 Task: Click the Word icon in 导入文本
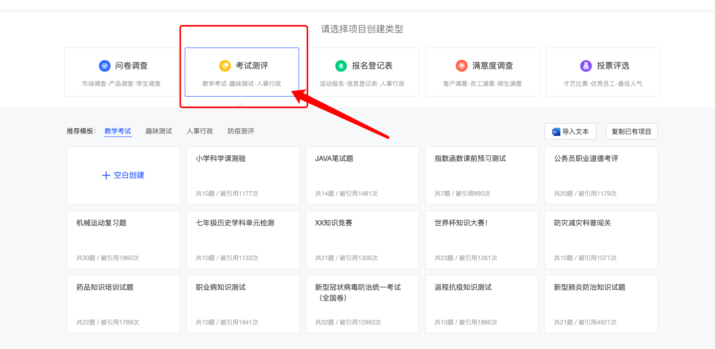pyautogui.click(x=556, y=132)
